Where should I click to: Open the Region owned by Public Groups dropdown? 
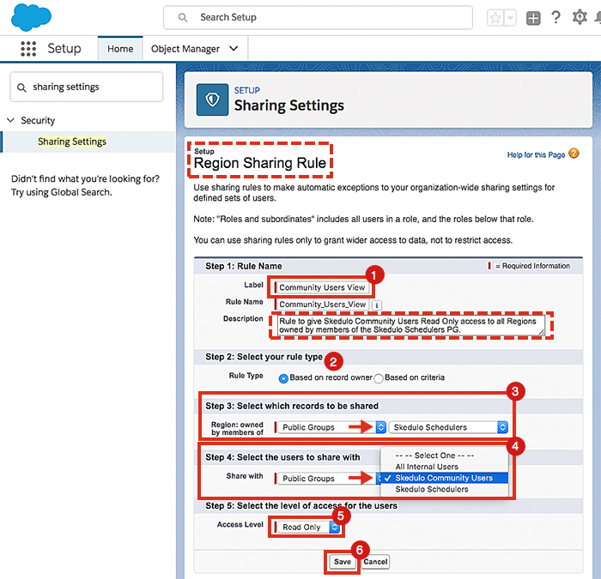[x=331, y=427]
